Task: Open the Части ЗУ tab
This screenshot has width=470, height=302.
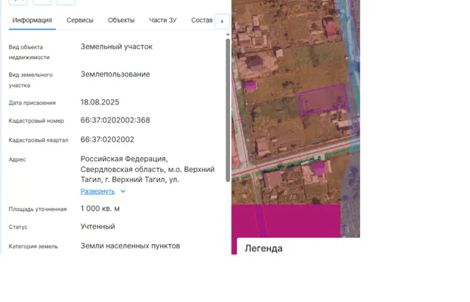Action: point(163,21)
